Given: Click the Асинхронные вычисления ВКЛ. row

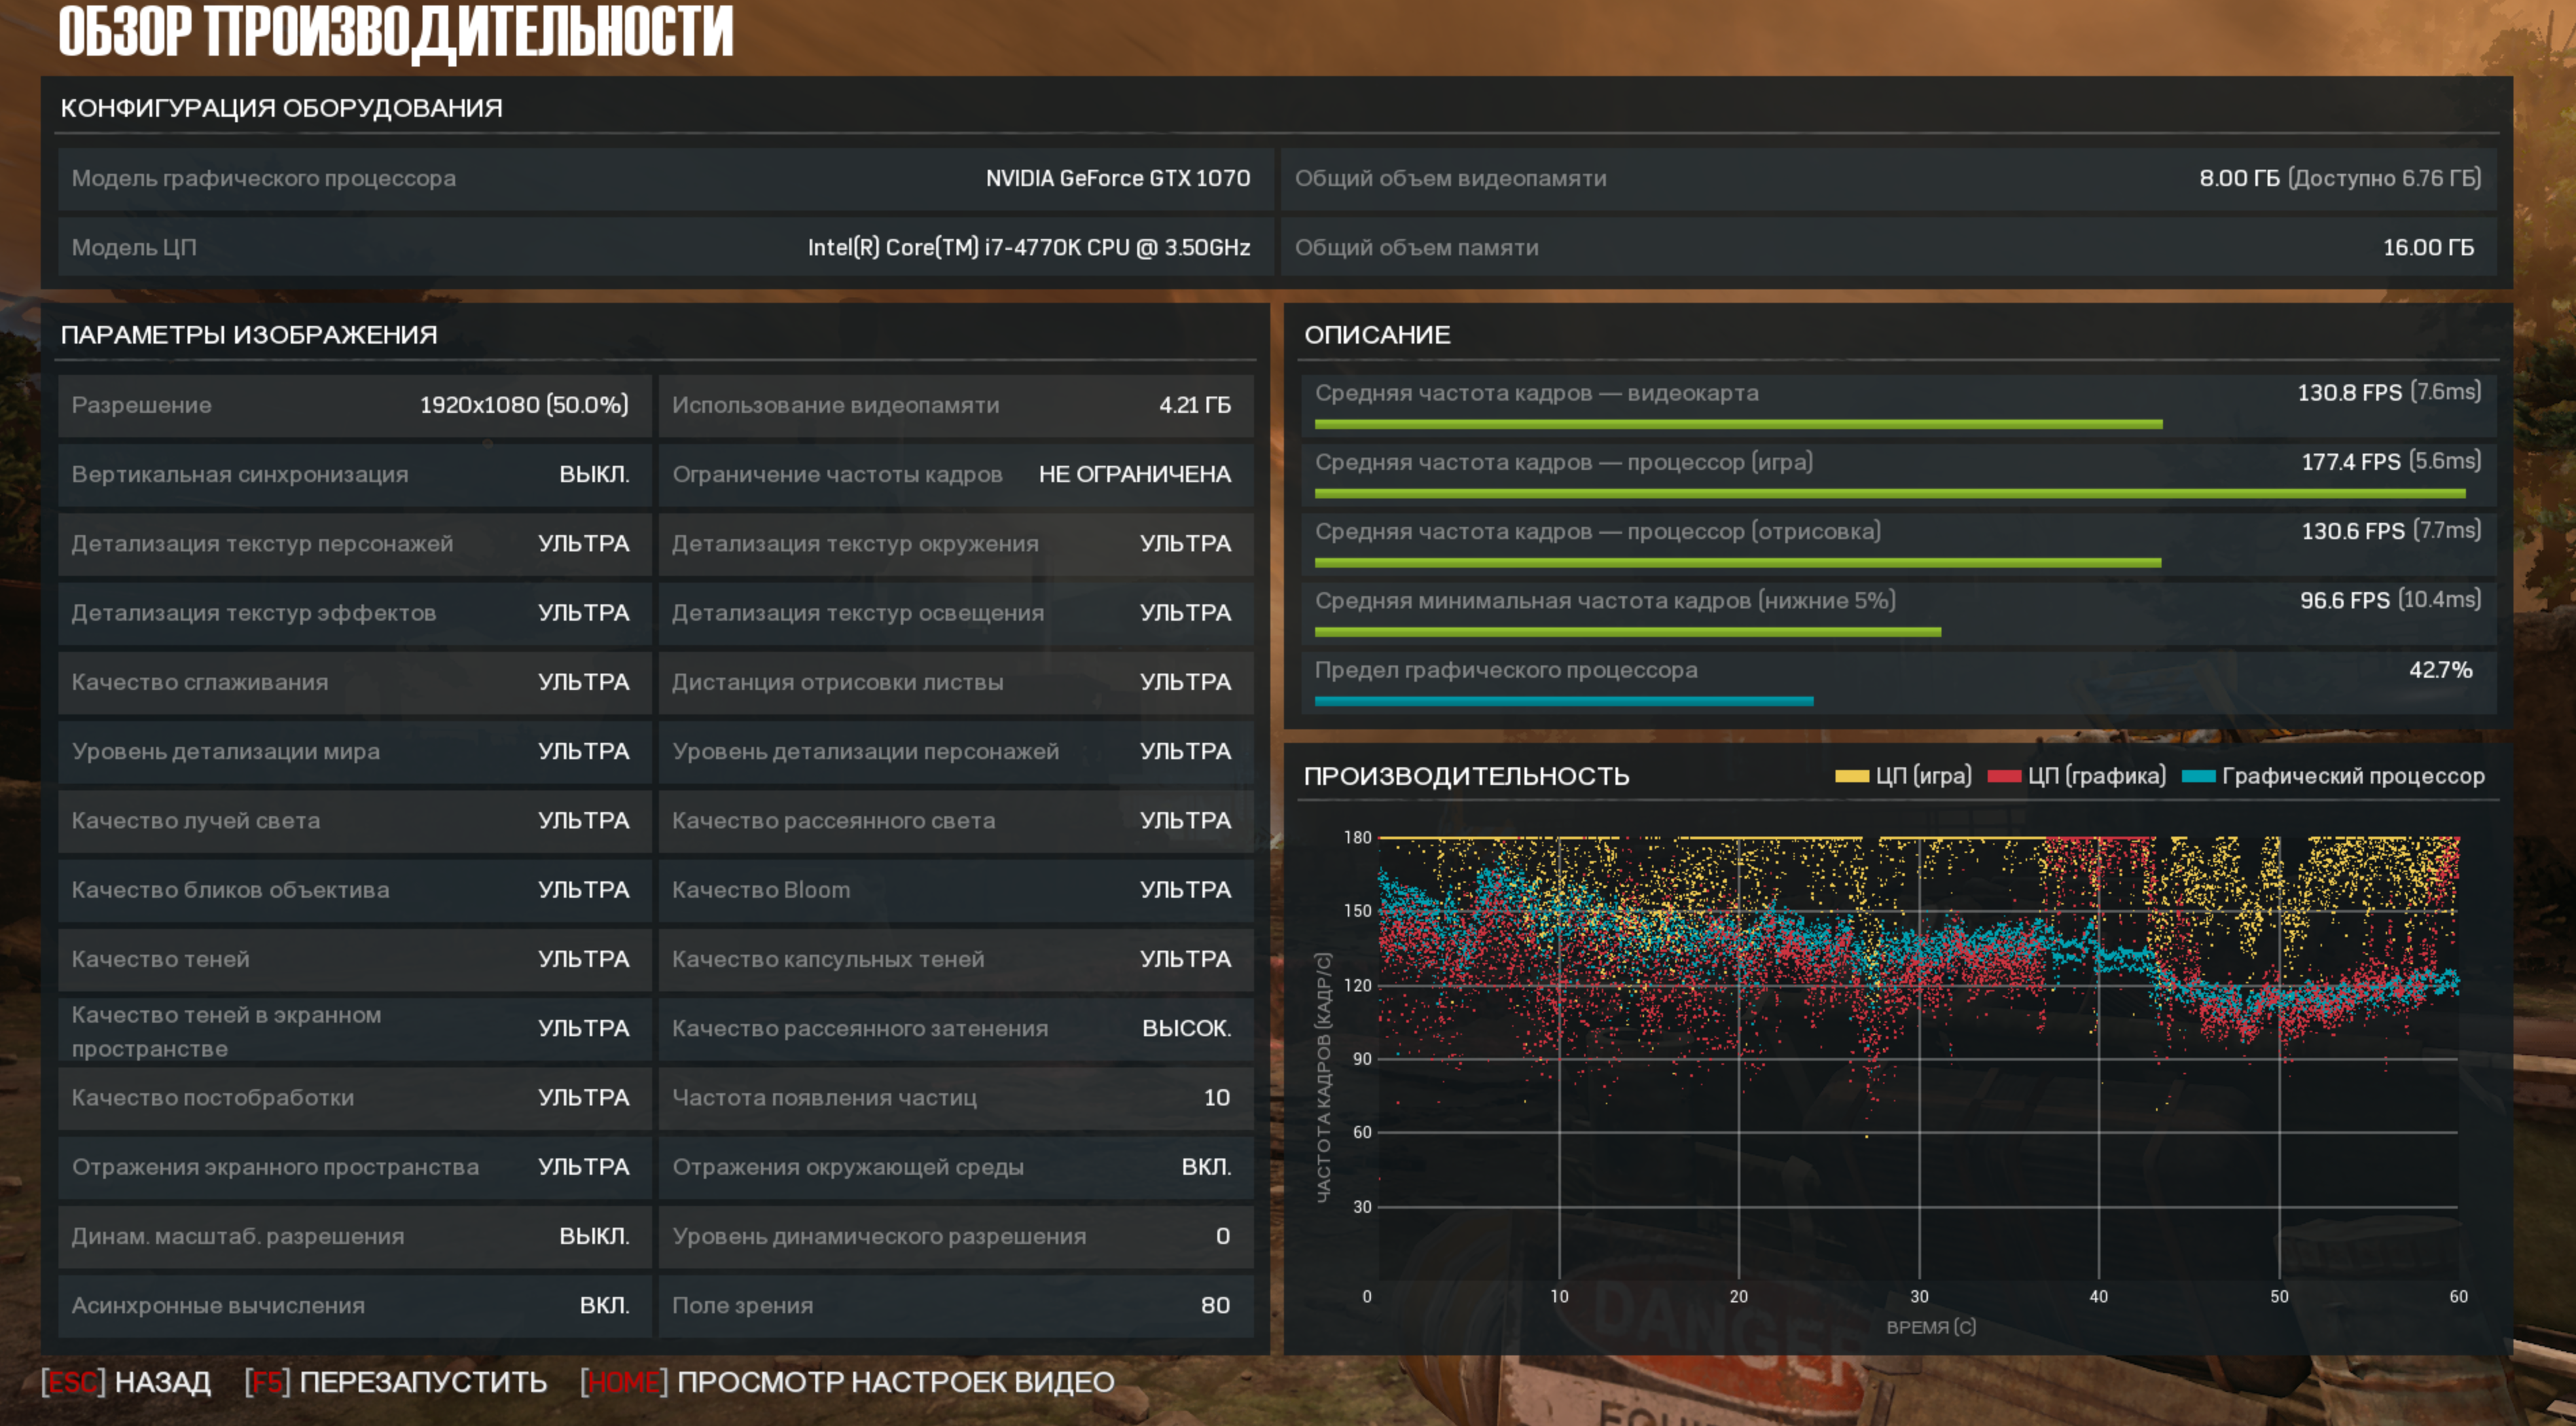Looking at the screenshot, I should pyautogui.click(x=354, y=1305).
